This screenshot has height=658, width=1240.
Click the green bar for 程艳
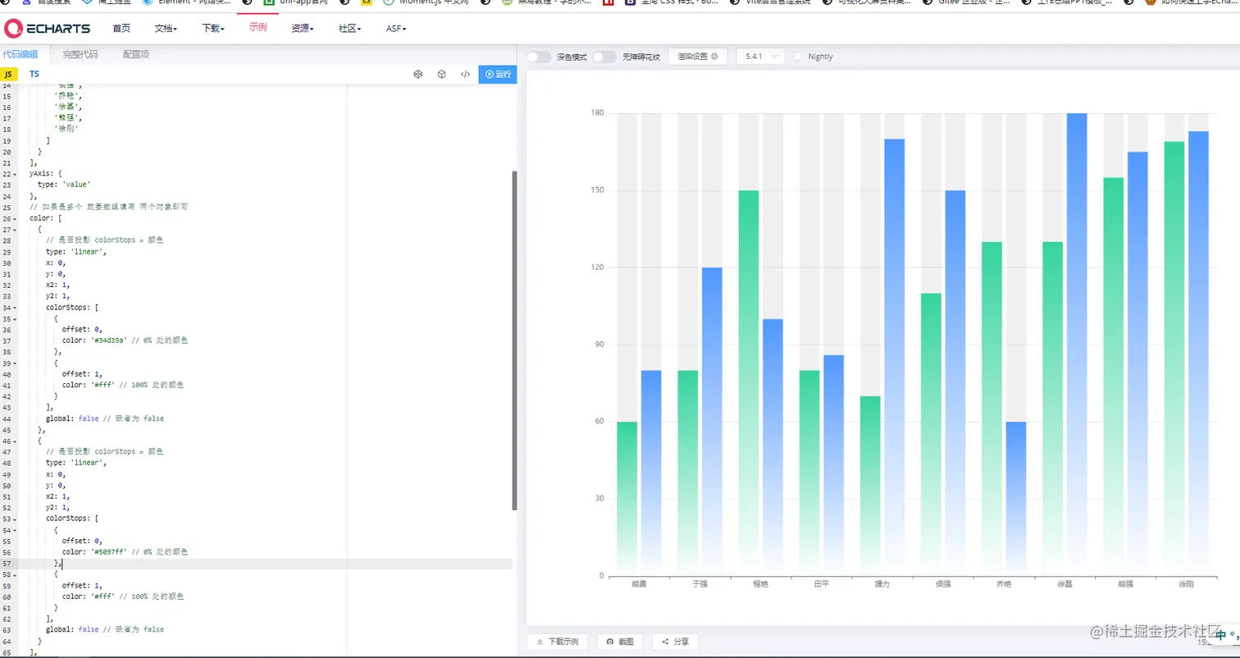[749, 382]
